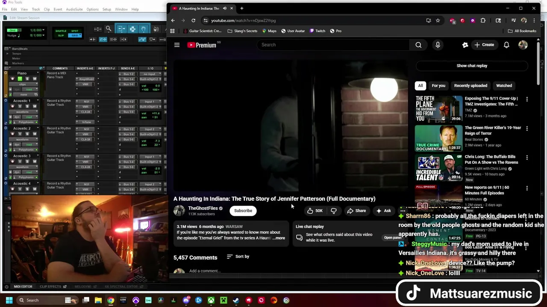The width and height of the screenshot is (547, 307).
Task: Enable Shuffle edit mode
Action: click(x=61, y=31)
